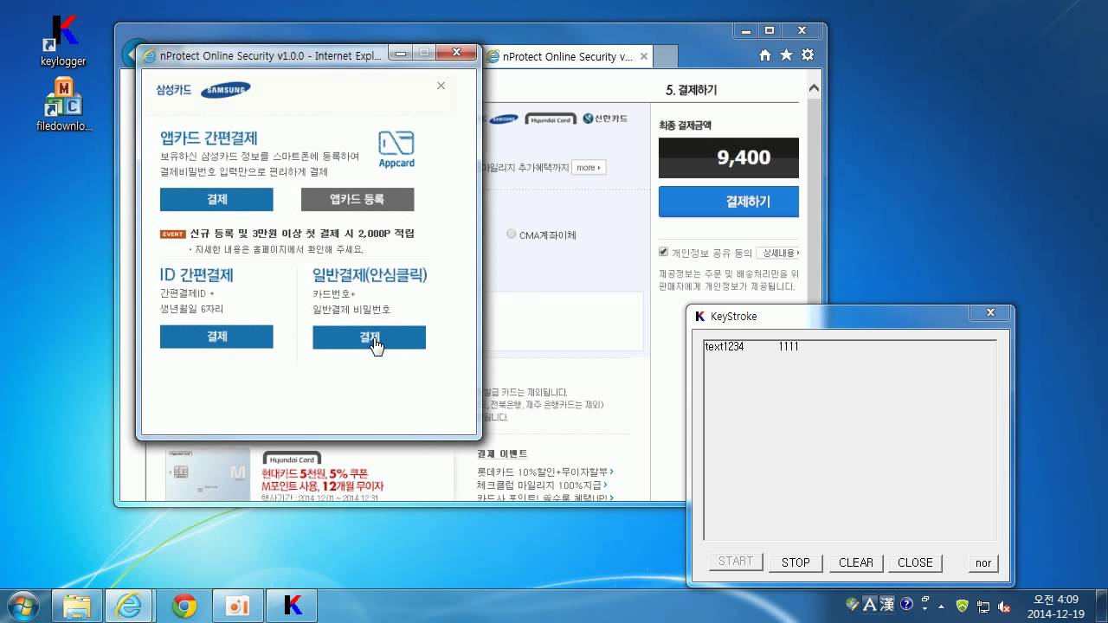Click the 5. 결제하기 step heading
The height and width of the screenshot is (623, 1108).
691,90
